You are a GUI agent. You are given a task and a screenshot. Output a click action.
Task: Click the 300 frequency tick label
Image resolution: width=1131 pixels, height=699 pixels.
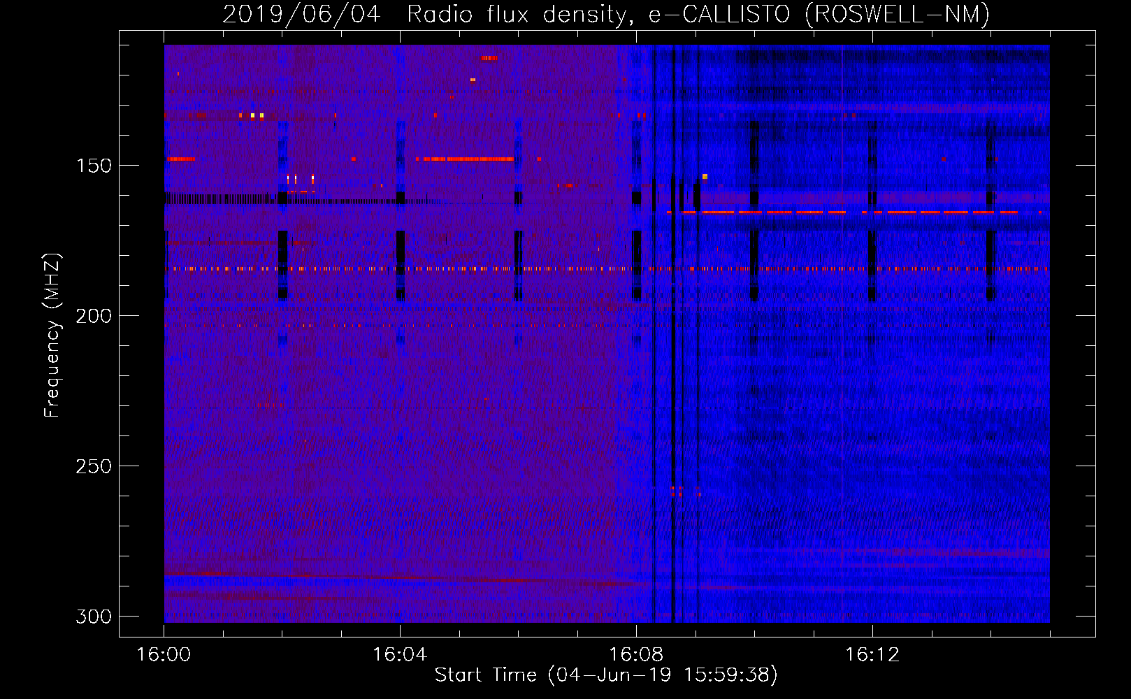94,617
